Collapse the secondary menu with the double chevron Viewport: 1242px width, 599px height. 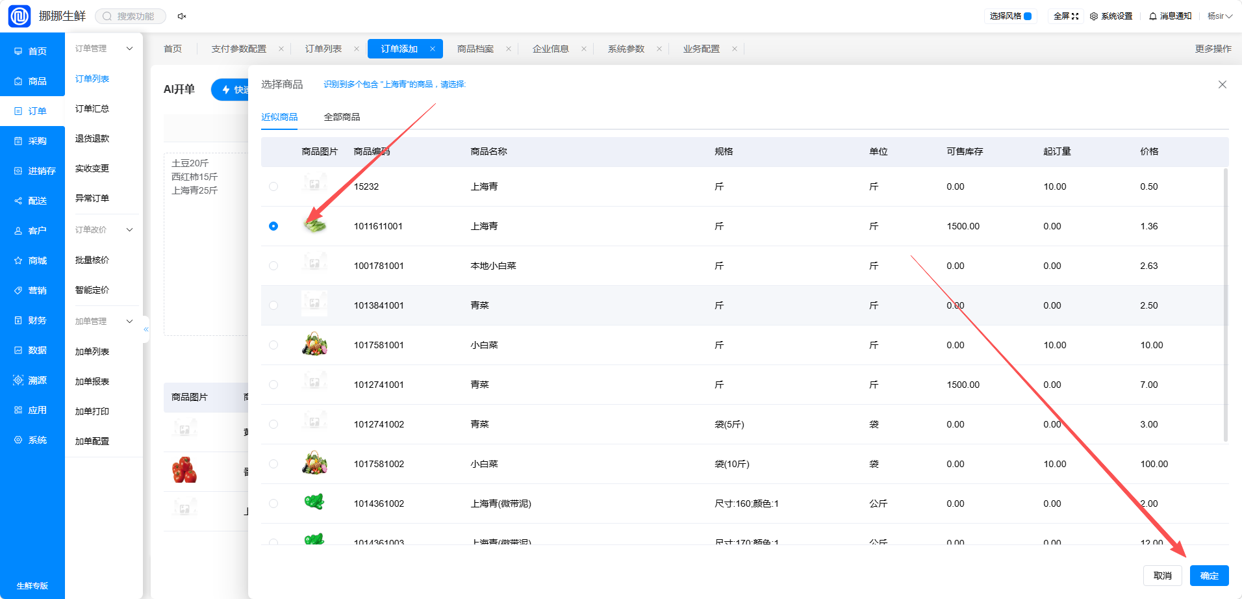[146, 329]
